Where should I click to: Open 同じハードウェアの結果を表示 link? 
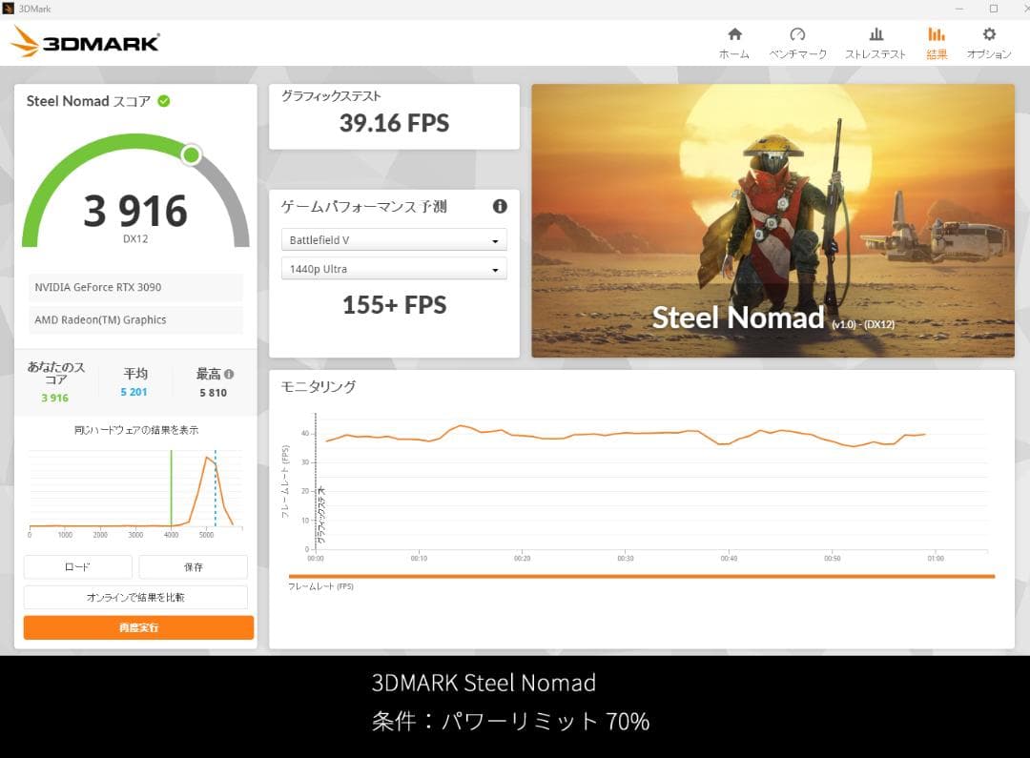pos(135,430)
